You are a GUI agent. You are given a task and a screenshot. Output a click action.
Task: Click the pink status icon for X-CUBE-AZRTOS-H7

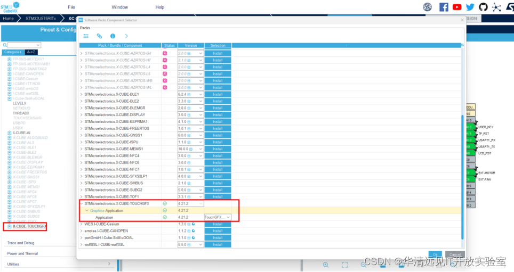(165, 60)
